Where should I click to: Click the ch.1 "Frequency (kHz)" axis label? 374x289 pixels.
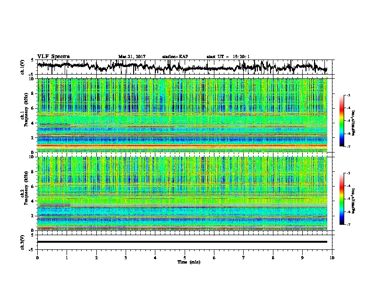pos(26,110)
